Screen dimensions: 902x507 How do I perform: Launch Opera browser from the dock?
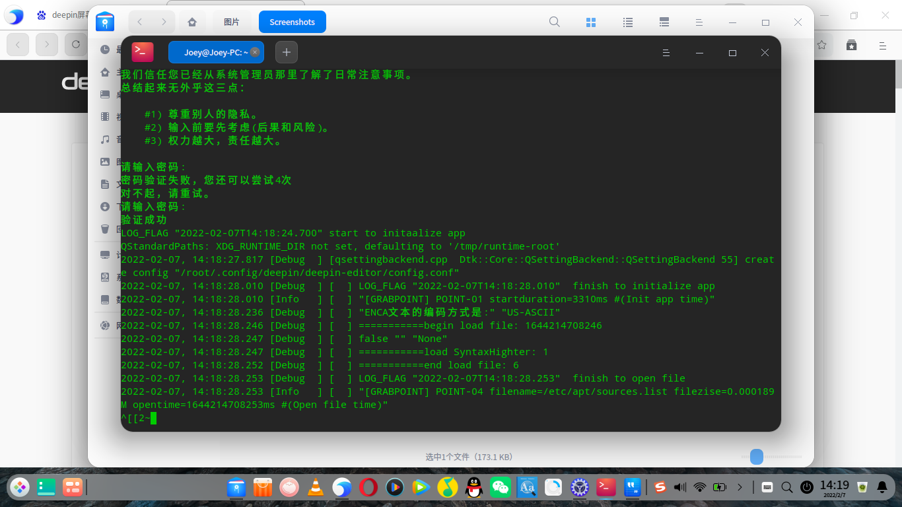[368, 487]
